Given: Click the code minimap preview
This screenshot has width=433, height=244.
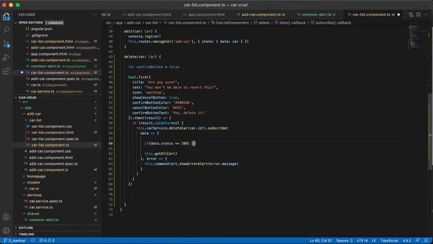Looking at the screenshot, I should pyautogui.click(x=417, y=37).
